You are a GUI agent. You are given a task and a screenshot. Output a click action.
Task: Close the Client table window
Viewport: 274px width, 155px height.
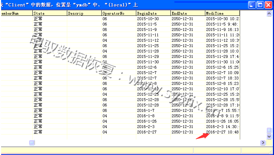268,5
